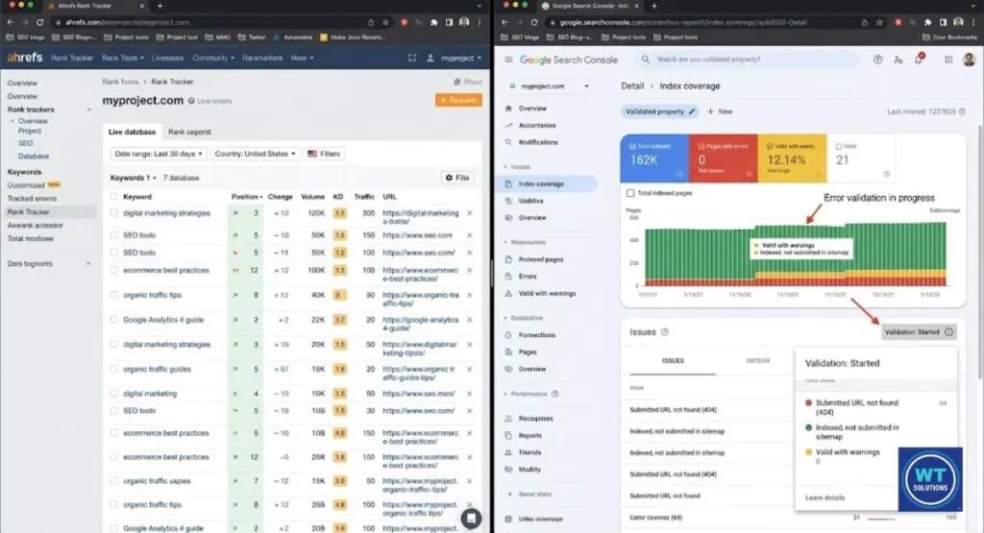984x533 pixels.
Task: Click the New button beside Validated property
Action: point(720,111)
